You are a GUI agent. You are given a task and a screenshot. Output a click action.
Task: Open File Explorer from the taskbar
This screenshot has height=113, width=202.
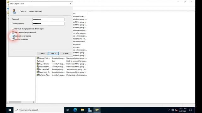82,110
